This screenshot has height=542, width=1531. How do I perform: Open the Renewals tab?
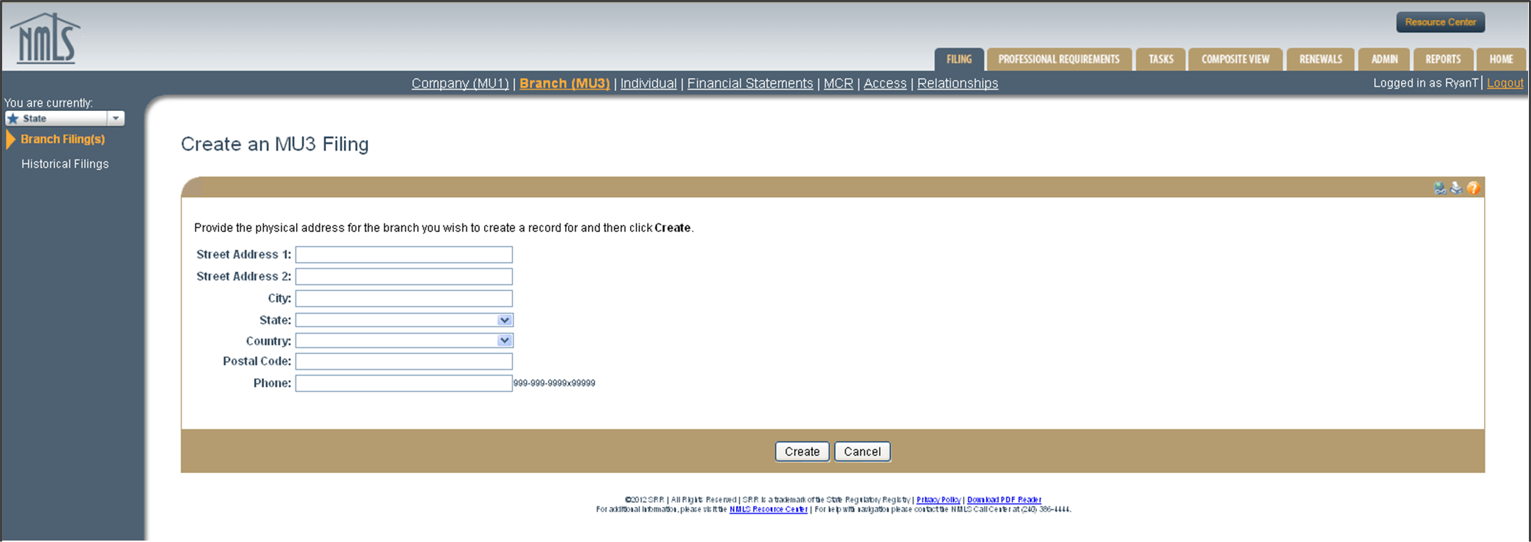click(1320, 59)
